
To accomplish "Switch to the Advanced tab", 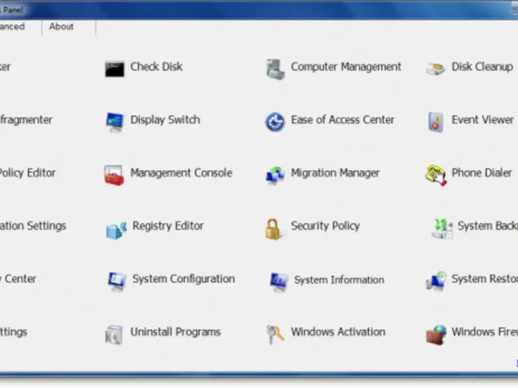I will [x=12, y=27].
